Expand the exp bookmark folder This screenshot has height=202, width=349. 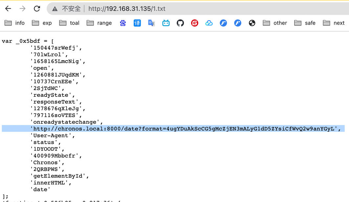(42, 23)
